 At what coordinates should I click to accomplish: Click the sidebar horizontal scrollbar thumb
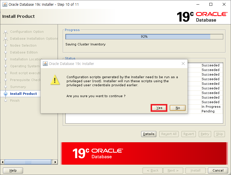(28, 162)
